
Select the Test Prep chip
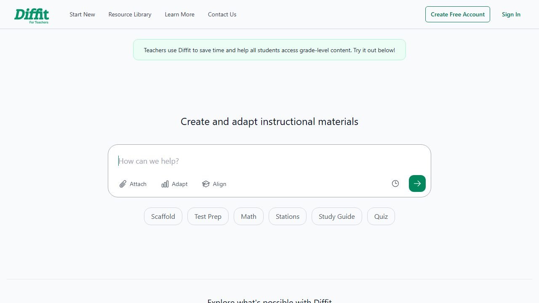pyautogui.click(x=208, y=216)
